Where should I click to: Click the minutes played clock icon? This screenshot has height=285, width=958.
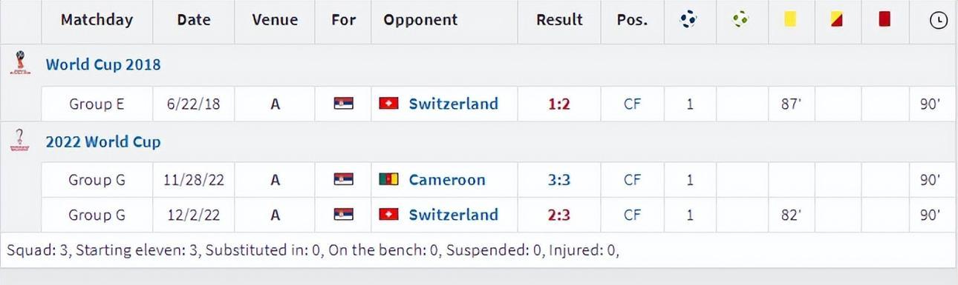[x=939, y=21]
